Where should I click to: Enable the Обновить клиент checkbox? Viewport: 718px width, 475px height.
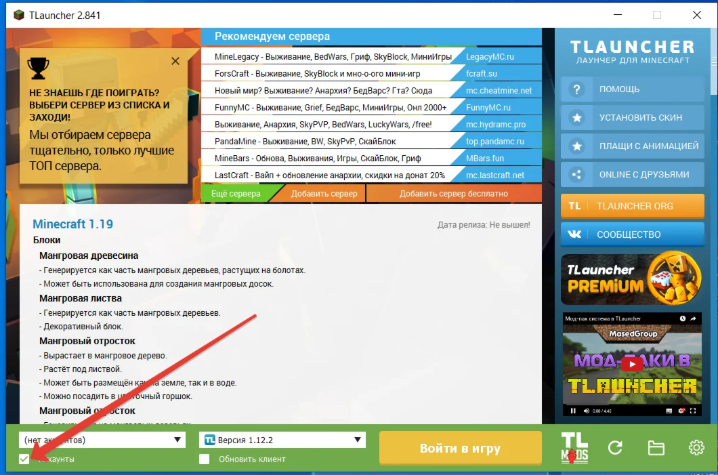205,459
